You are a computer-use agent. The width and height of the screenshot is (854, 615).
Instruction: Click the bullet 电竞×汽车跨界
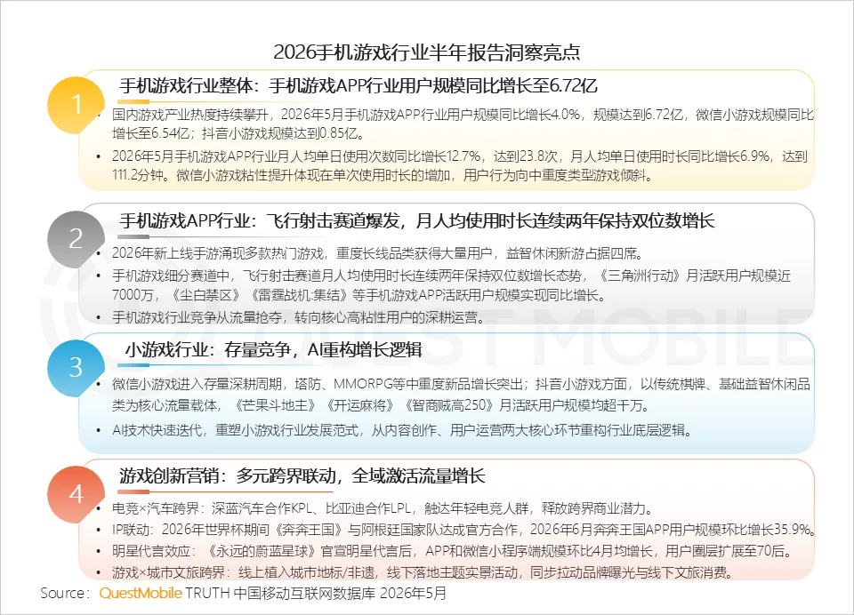[383, 509]
